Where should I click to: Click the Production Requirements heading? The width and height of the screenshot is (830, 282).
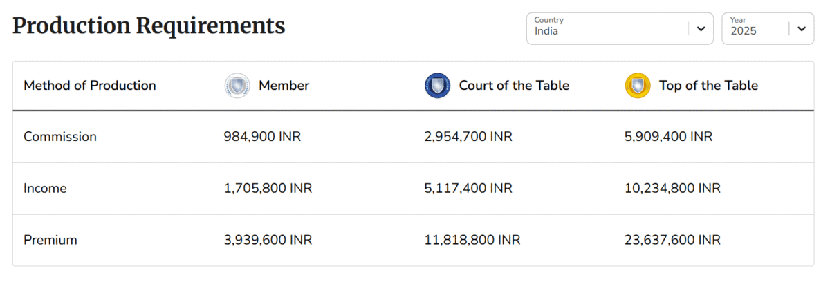(x=149, y=26)
